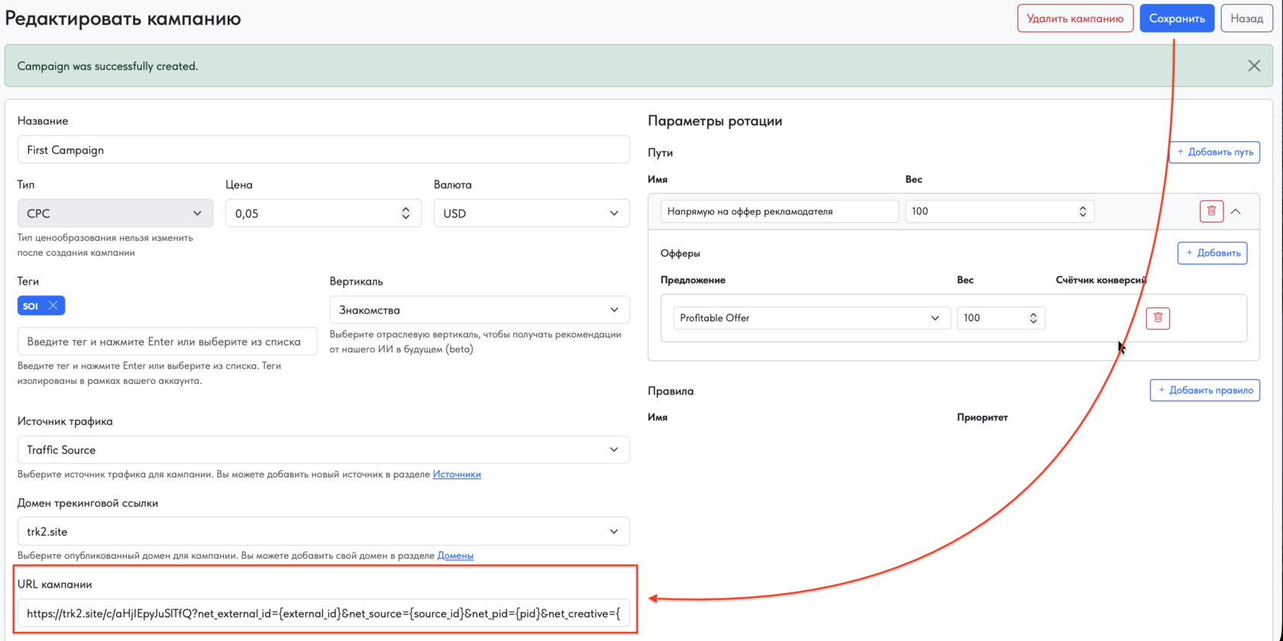Image resolution: width=1283 pixels, height=641 pixels.
Task: Open the currency USD dropdown
Action: point(532,214)
